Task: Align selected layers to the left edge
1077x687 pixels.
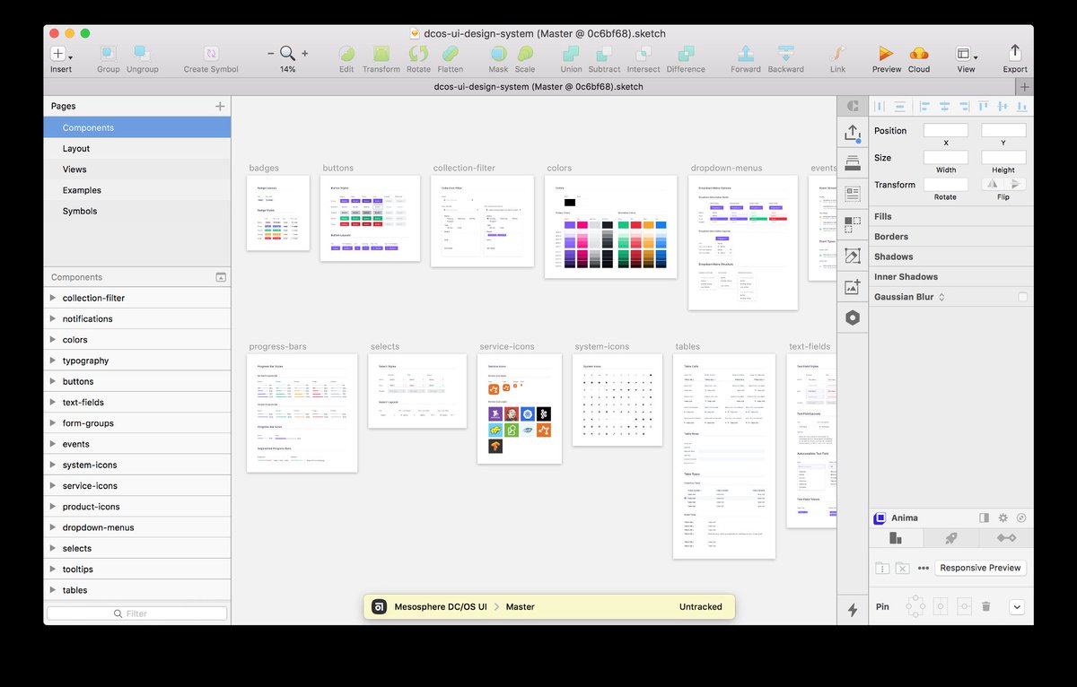Action: [x=924, y=106]
